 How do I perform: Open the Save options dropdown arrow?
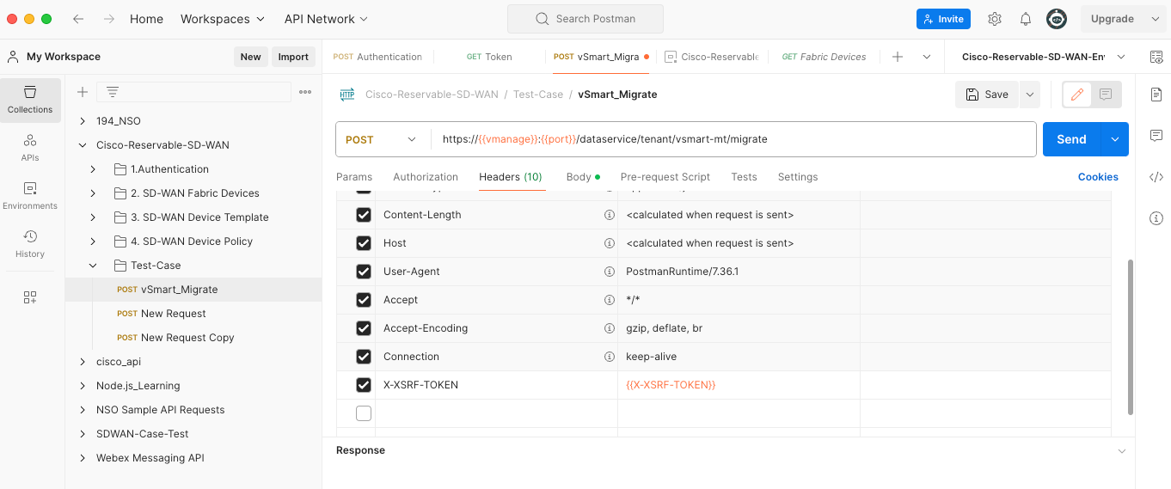click(1030, 95)
